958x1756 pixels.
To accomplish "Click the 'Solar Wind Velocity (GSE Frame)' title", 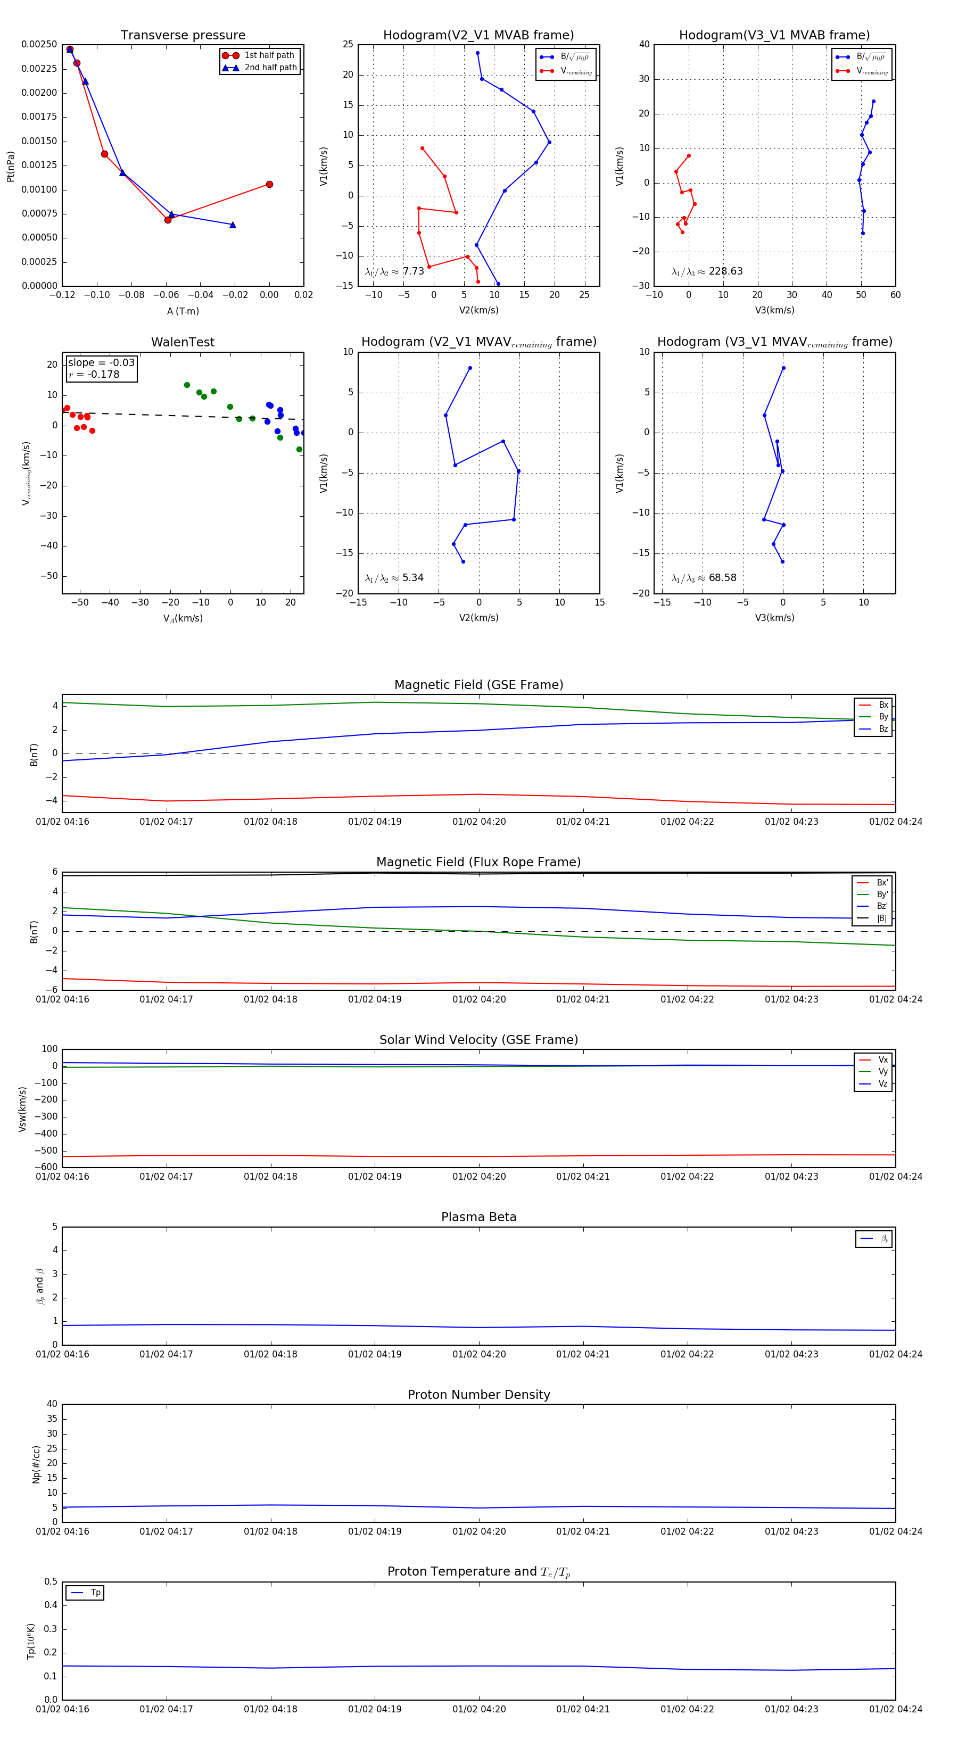I will [478, 1040].
